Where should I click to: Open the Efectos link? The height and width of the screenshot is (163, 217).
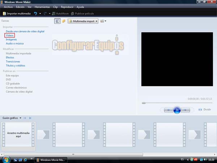coord(10,57)
